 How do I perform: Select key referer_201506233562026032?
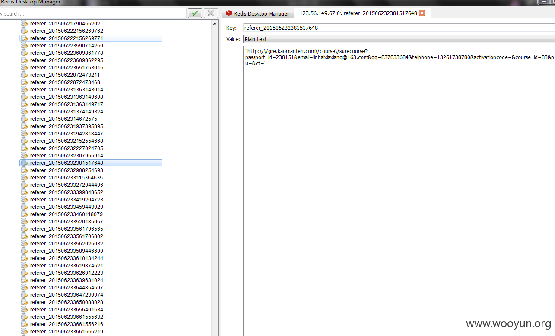coord(67,244)
